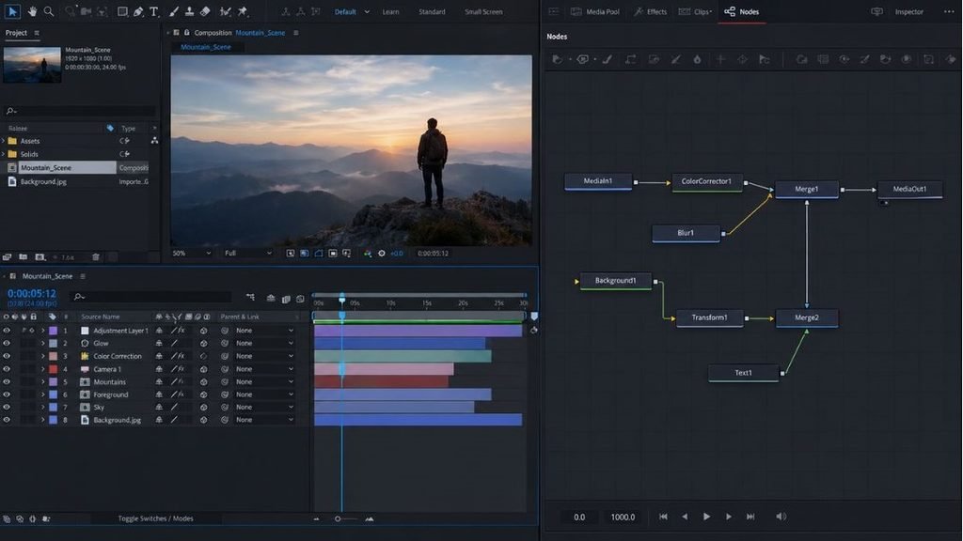963x541 pixels.
Task: Toggle fx switch on Color Correction layer
Action: (x=182, y=356)
